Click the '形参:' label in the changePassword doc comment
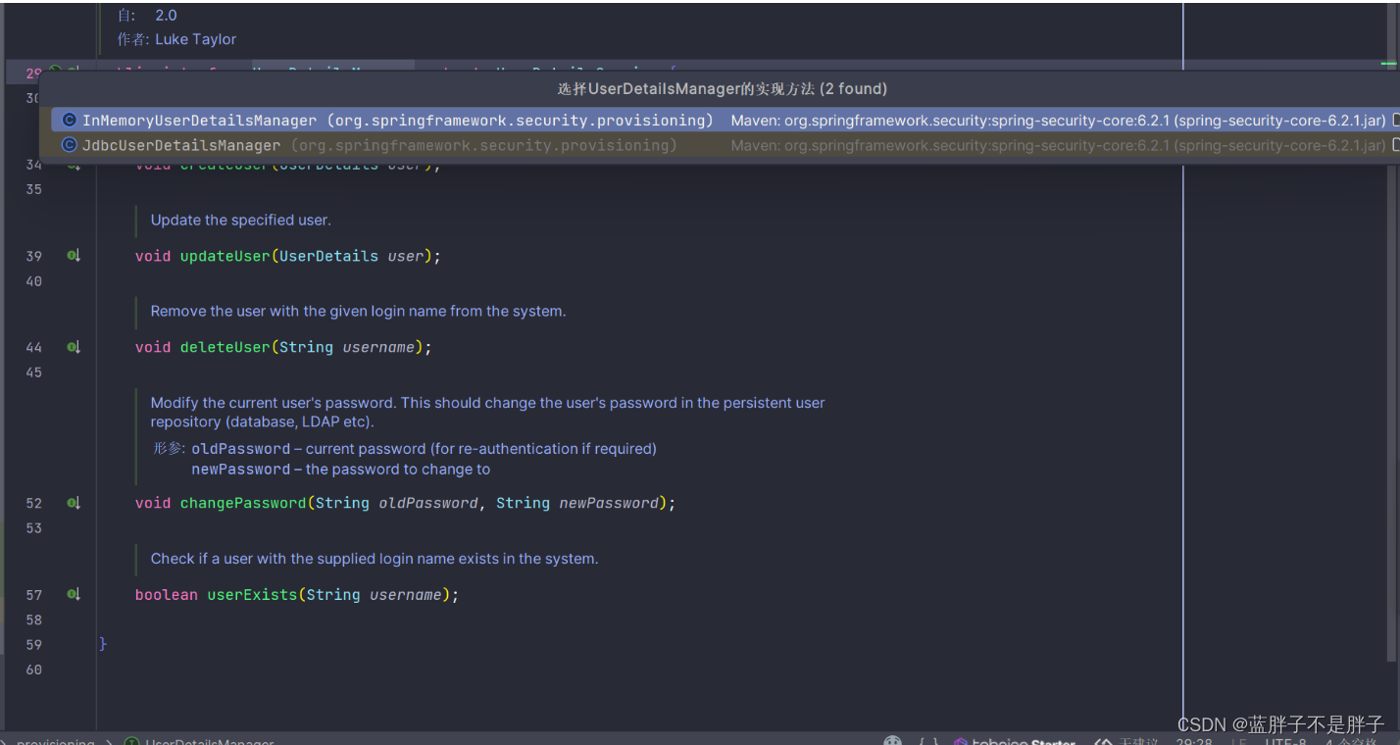Viewport: 1400px width, 745px height. tap(169, 449)
